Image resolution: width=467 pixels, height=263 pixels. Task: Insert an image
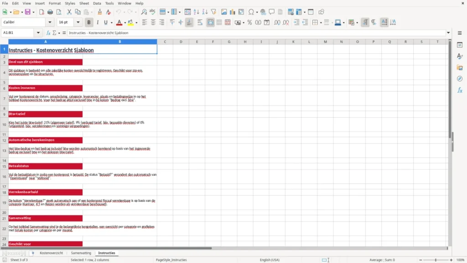pyautogui.click(x=224, y=12)
